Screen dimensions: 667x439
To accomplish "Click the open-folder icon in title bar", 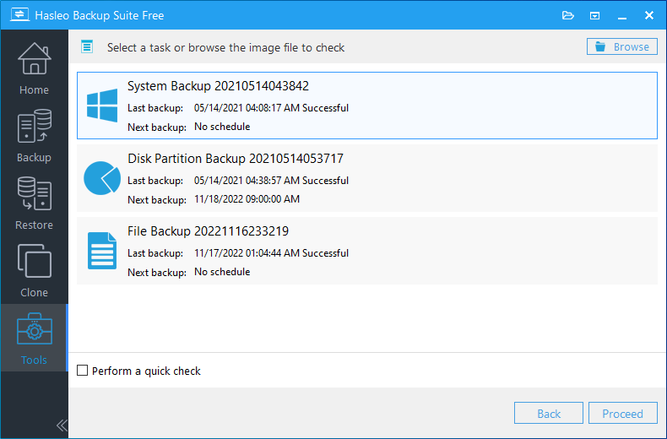I will [568, 16].
